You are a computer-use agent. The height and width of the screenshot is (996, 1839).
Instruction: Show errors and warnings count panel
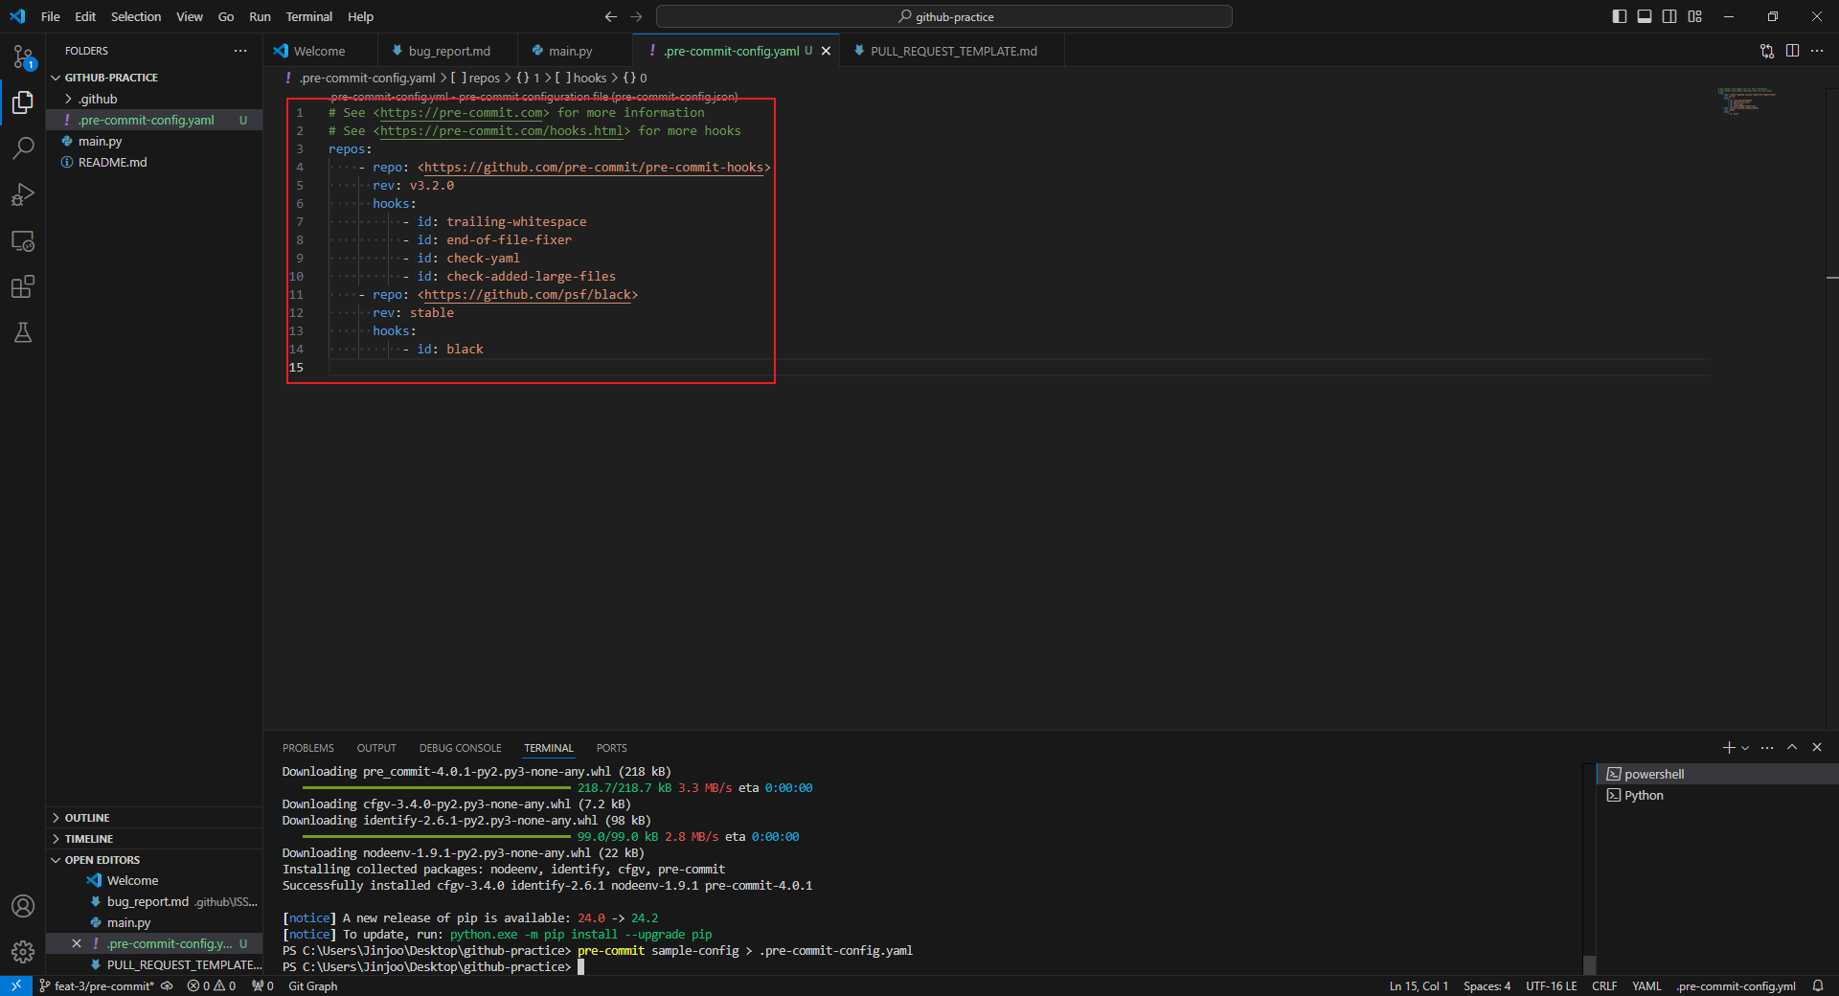(212, 985)
